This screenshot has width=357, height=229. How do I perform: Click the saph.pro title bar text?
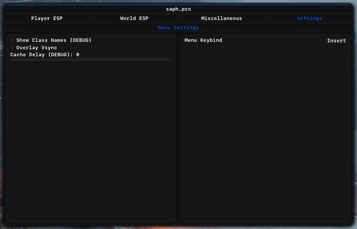pyautogui.click(x=178, y=9)
